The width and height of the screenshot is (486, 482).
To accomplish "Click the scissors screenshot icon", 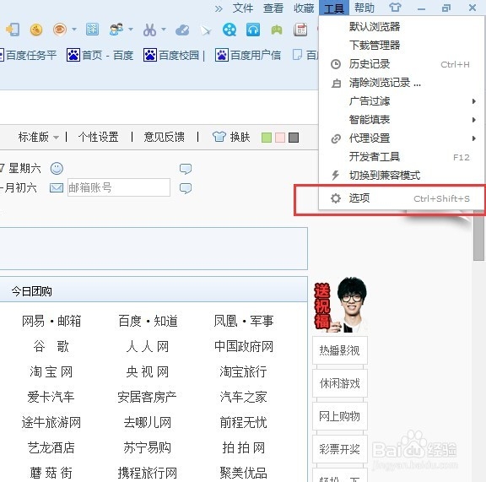I will (149, 30).
